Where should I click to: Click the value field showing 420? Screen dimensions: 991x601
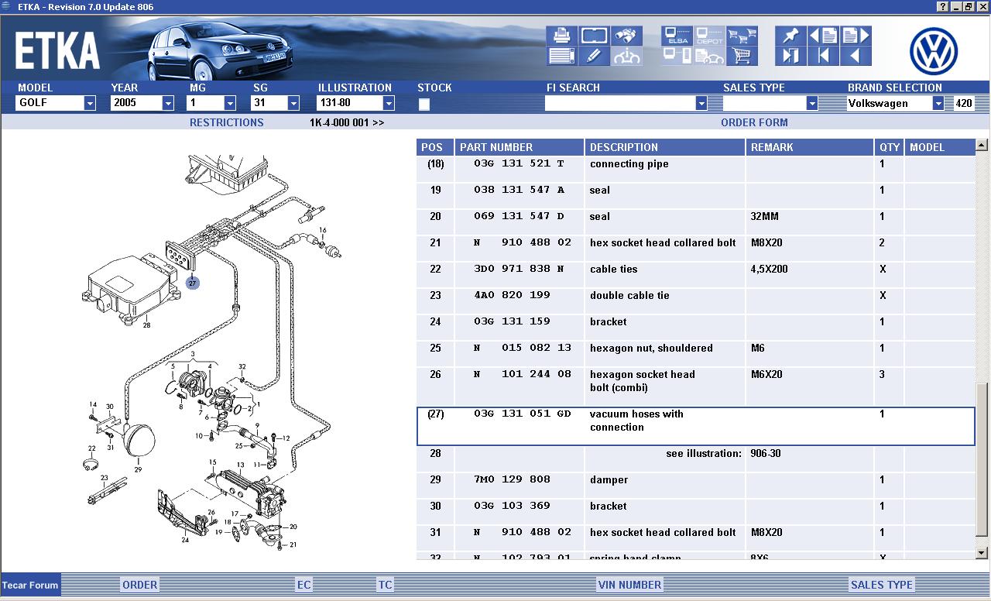pyautogui.click(x=963, y=103)
